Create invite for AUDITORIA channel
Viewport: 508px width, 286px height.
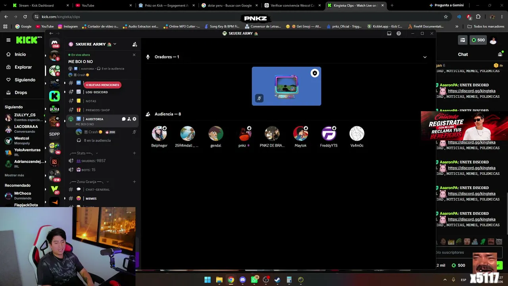(x=129, y=119)
